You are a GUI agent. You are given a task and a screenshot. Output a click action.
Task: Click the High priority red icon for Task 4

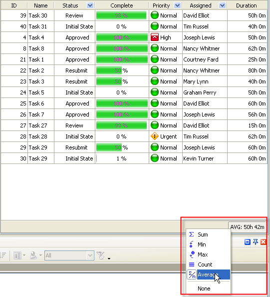click(x=155, y=37)
